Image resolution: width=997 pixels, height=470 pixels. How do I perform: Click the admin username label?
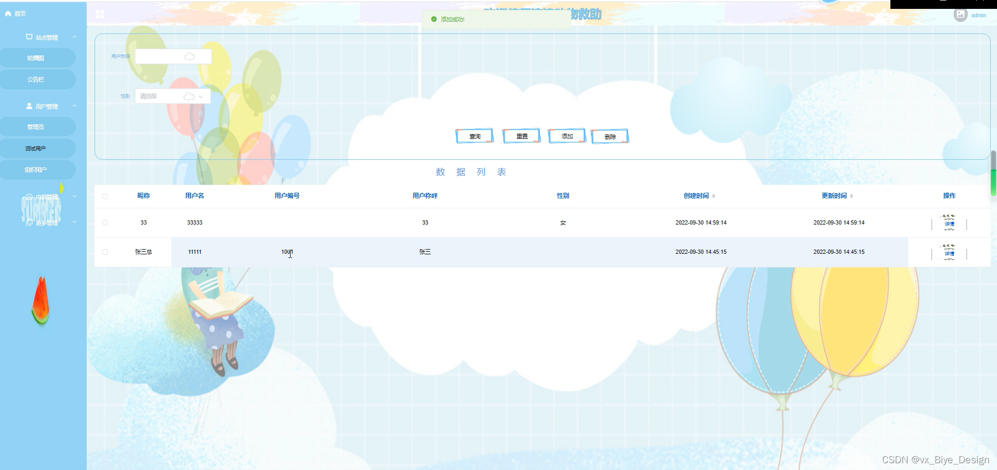click(x=979, y=15)
